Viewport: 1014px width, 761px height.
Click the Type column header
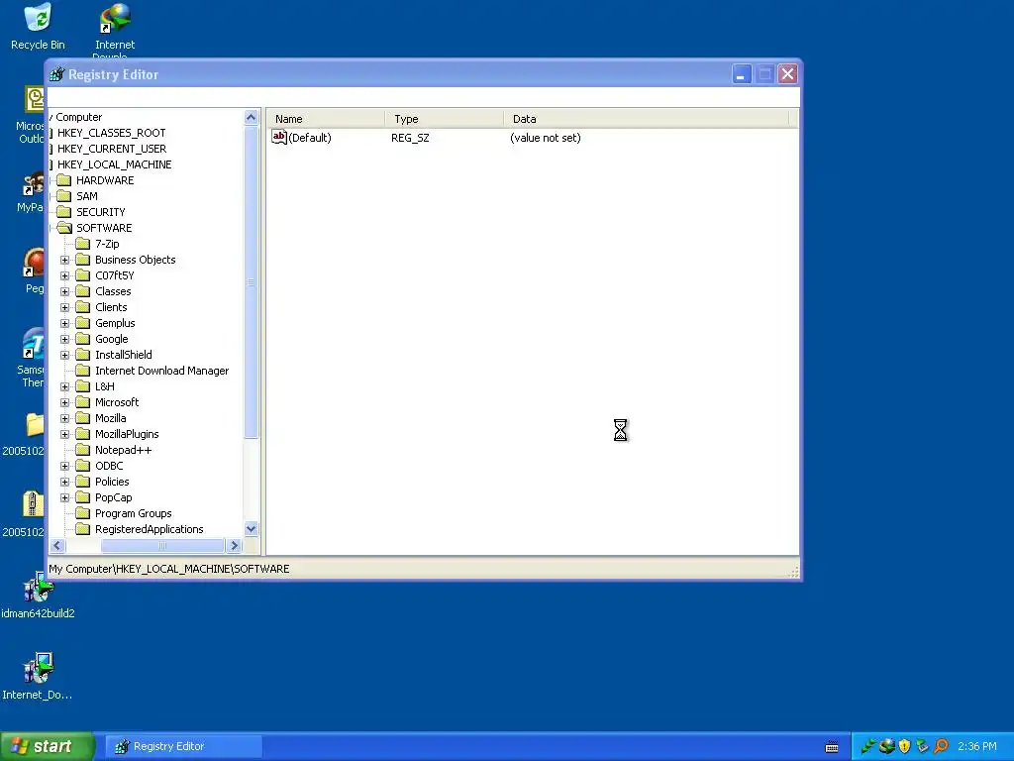pos(445,119)
